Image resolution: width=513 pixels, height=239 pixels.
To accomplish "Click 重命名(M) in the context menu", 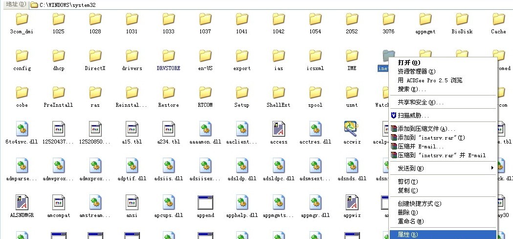I will pos(410,221).
